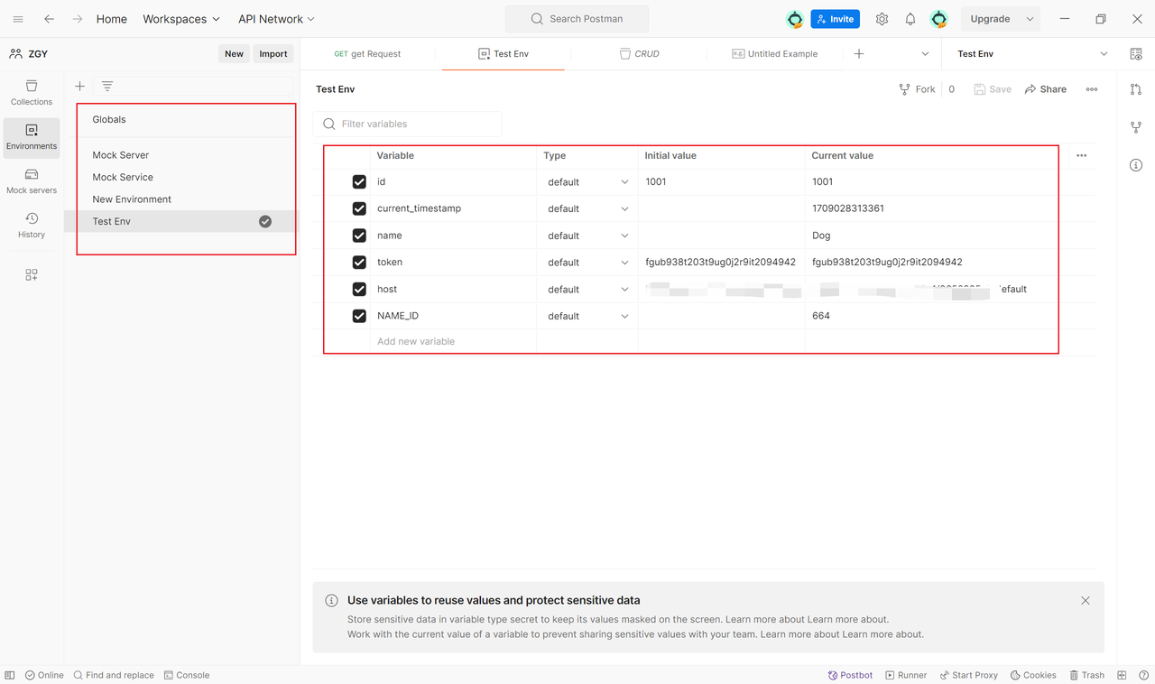Switch to the Untitled Example tab

point(775,54)
